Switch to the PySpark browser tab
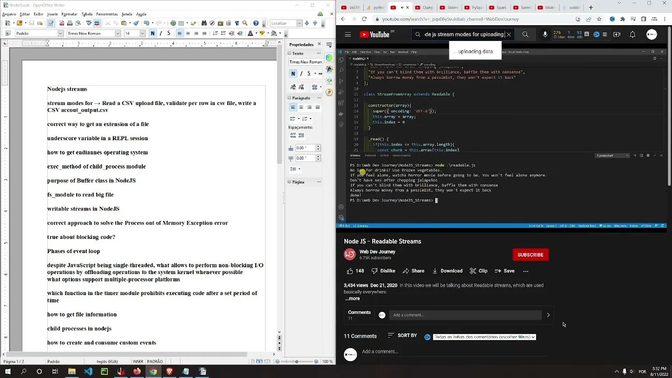Image resolution: width=672 pixels, height=378 pixels. [474, 7]
